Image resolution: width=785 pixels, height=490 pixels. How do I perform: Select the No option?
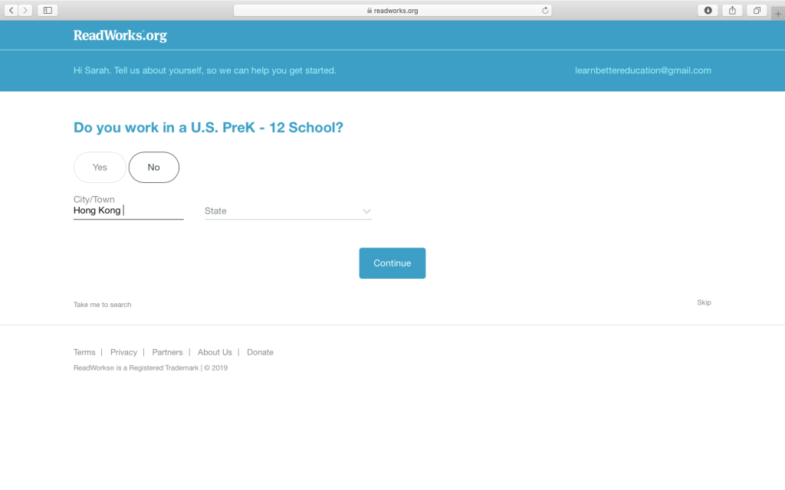pyautogui.click(x=154, y=168)
